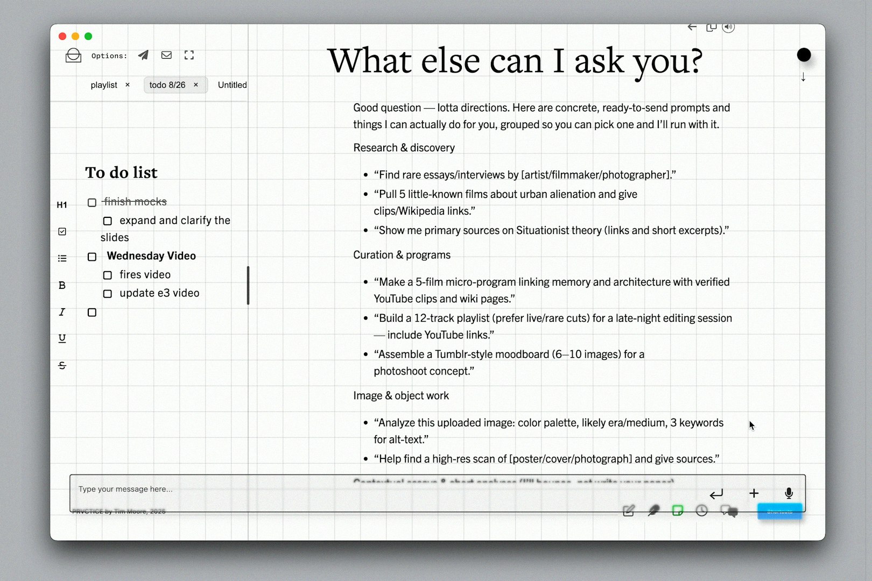Start voice input with the microphone icon
This screenshot has width=872, height=581.
point(789,493)
